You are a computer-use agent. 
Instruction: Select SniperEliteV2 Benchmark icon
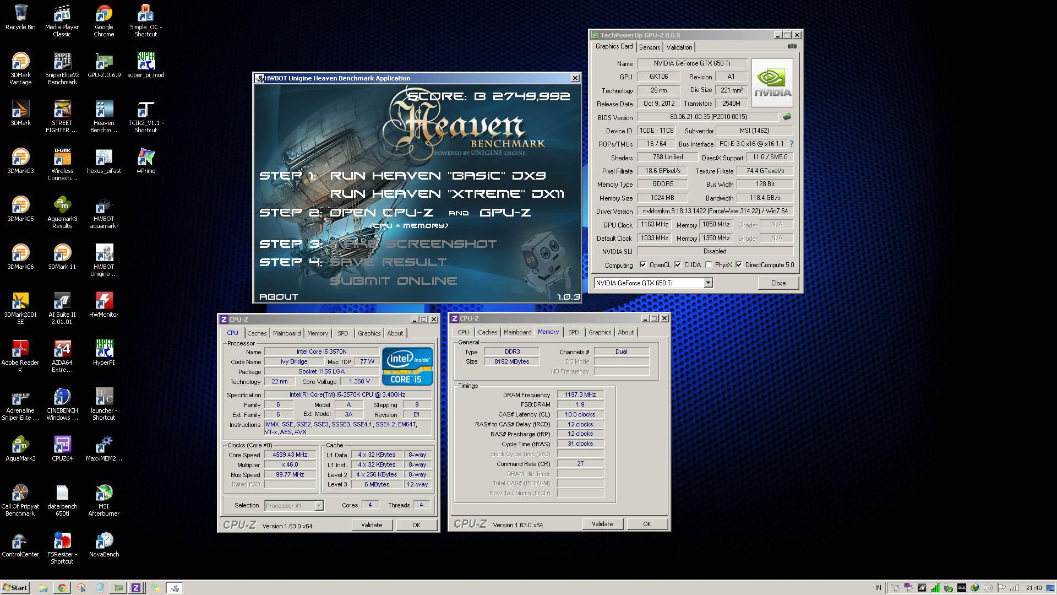pos(62,68)
